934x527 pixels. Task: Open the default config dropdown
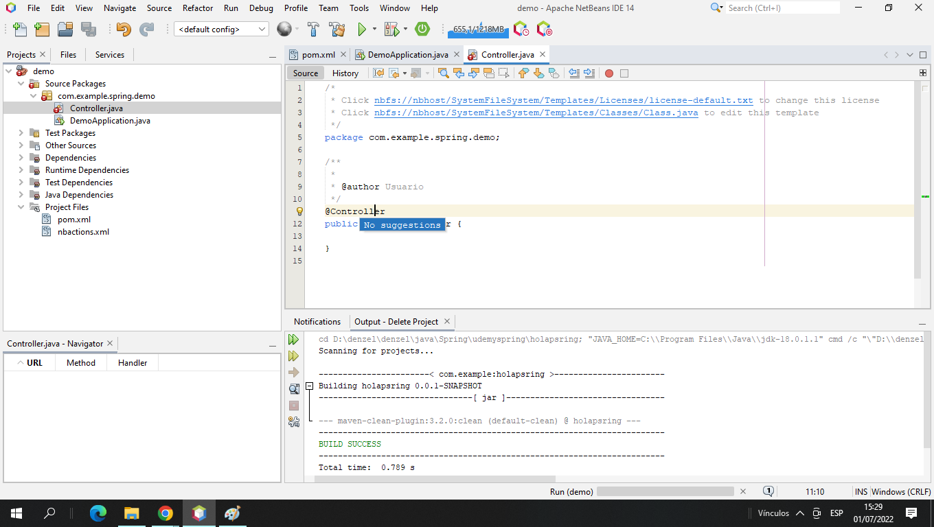pos(222,30)
